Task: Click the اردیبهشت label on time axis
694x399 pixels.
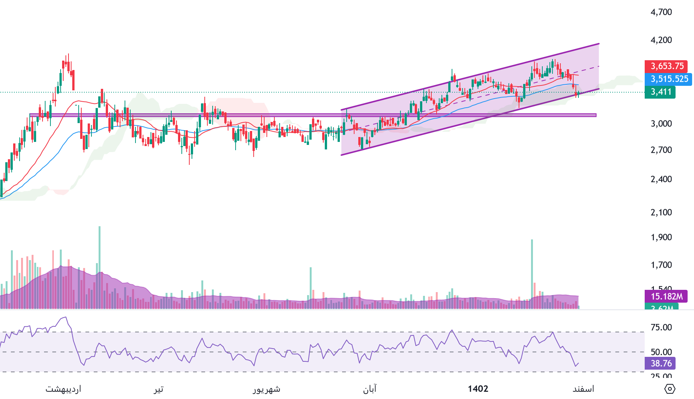Action: tap(63, 389)
